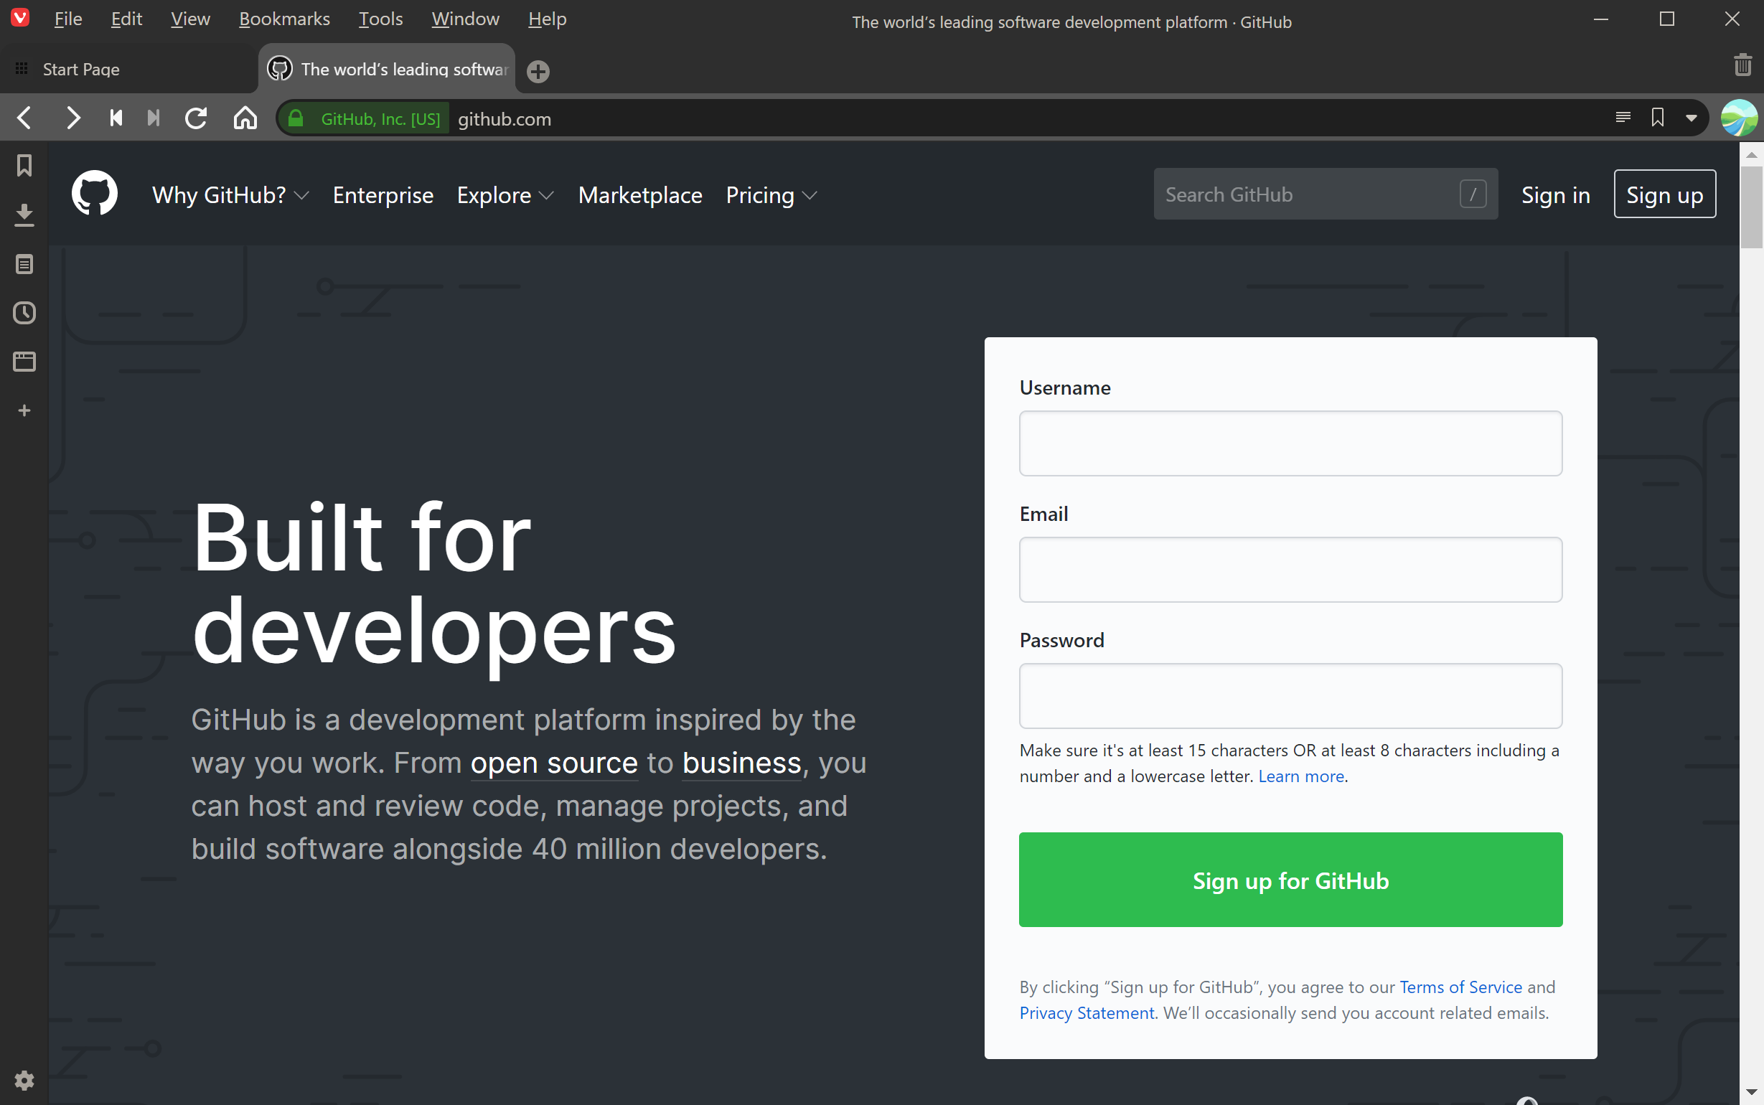Viewport: 1764px width, 1105px height.
Task: Bookmark this page from address bar
Action: tap(1657, 118)
